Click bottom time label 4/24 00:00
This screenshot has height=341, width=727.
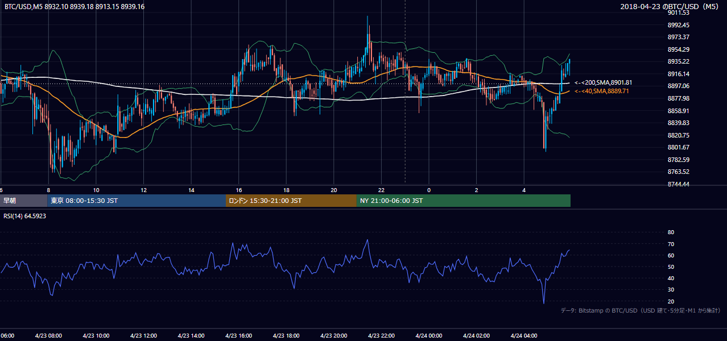pyautogui.click(x=429, y=336)
